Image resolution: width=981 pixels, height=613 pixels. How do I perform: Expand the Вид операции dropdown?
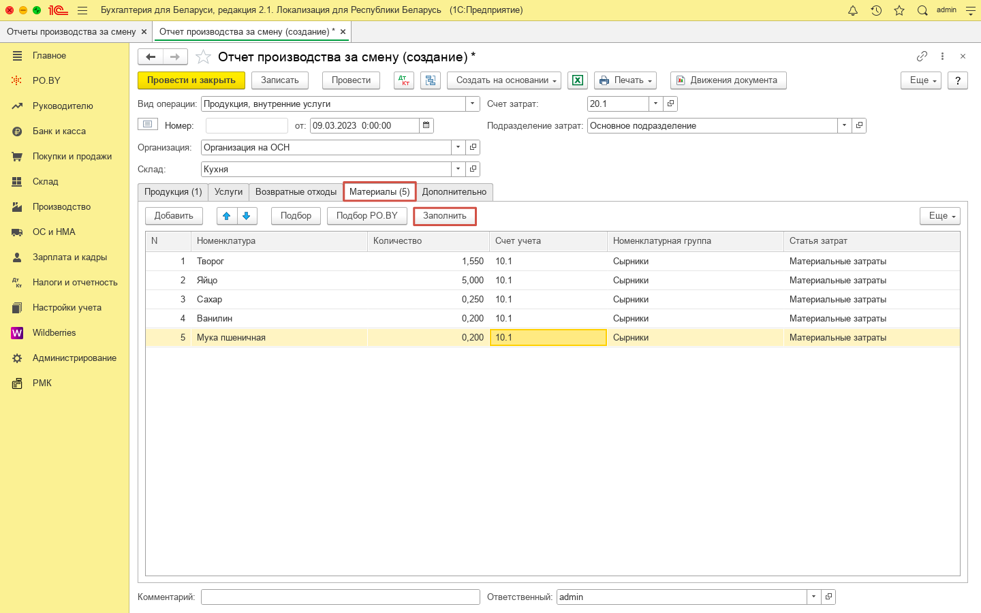point(473,104)
